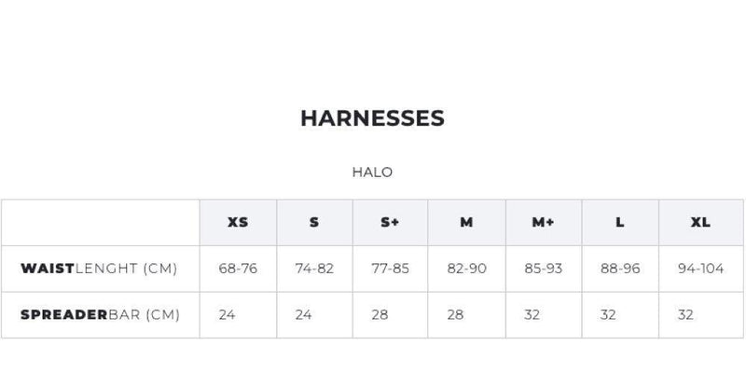The height and width of the screenshot is (373, 746).
Task: Select the S+ size column header
Action: tap(390, 222)
